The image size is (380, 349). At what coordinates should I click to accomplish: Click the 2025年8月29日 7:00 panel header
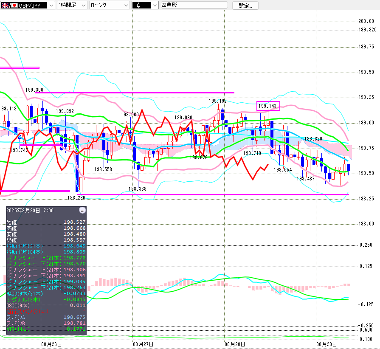(30, 210)
